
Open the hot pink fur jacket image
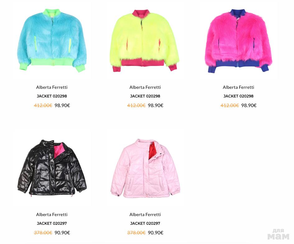pyautogui.click(x=238, y=41)
